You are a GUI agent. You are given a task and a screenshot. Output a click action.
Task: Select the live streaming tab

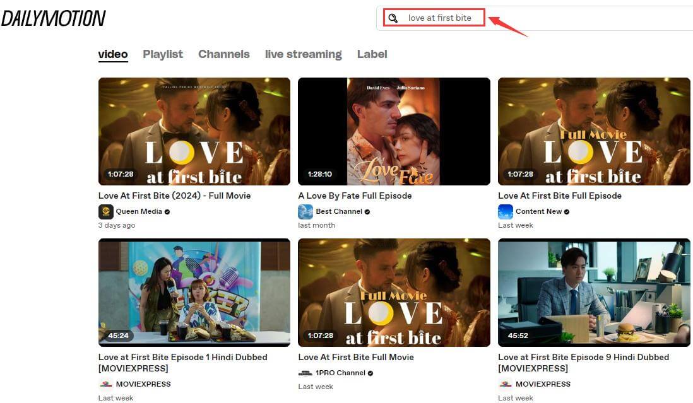[x=303, y=54]
